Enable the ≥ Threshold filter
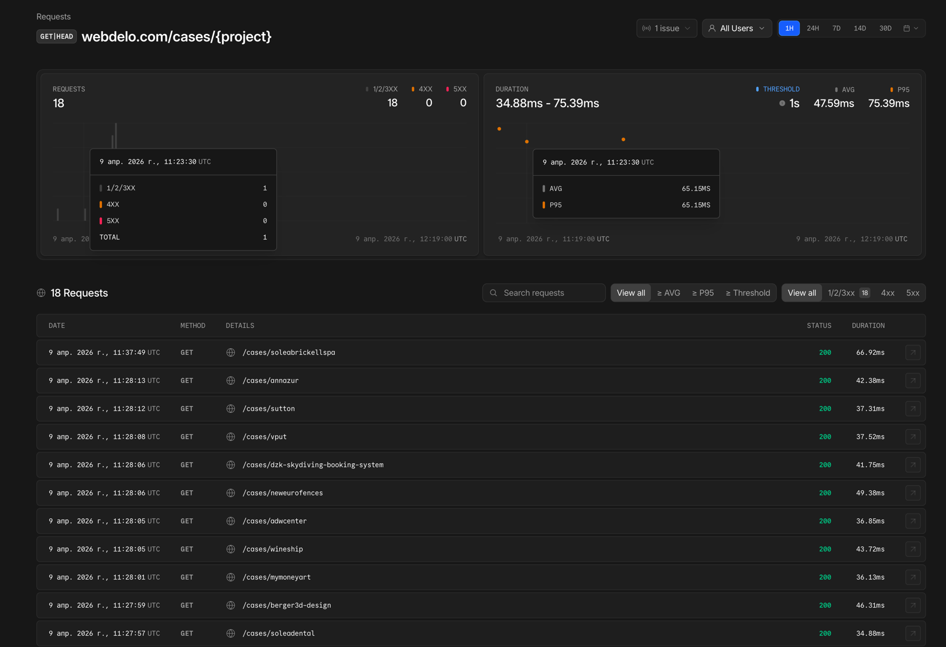Image resolution: width=946 pixels, height=647 pixels. coord(748,293)
